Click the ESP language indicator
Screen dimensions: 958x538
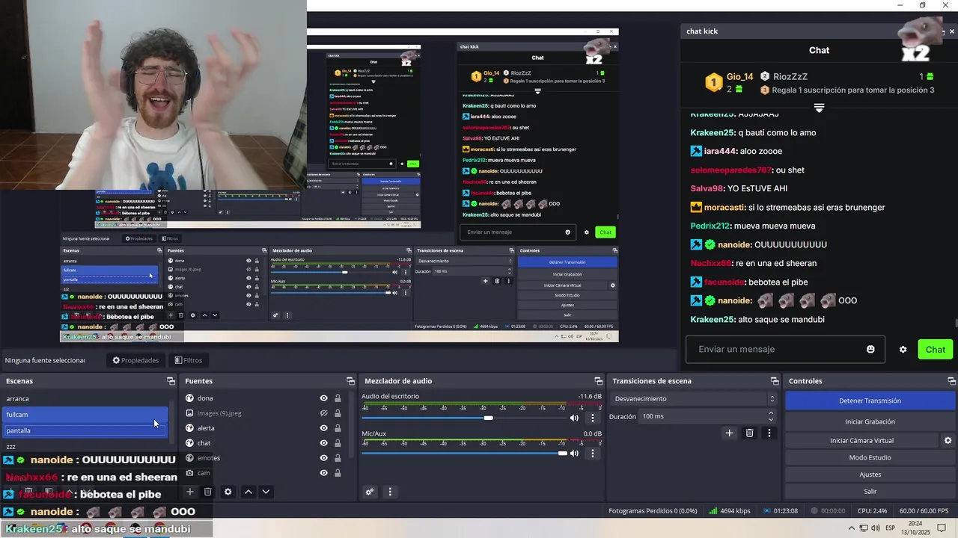click(x=891, y=528)
